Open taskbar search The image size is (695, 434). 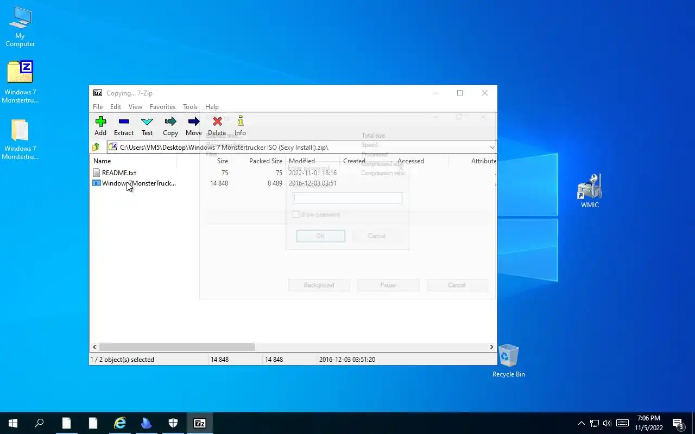click(39, 423)
